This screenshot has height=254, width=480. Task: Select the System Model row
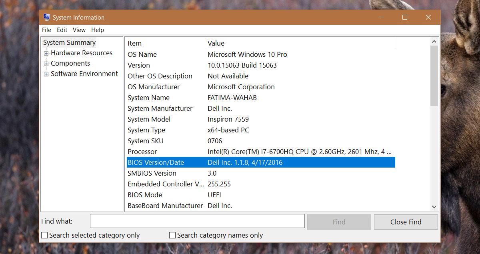point(260,119)
